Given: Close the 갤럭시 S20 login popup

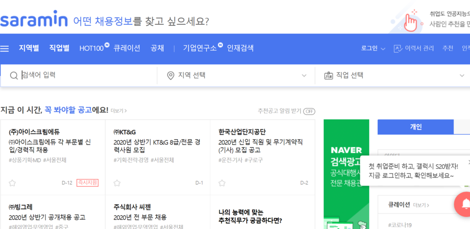Looking at the screenshot, I should point(469,162).
